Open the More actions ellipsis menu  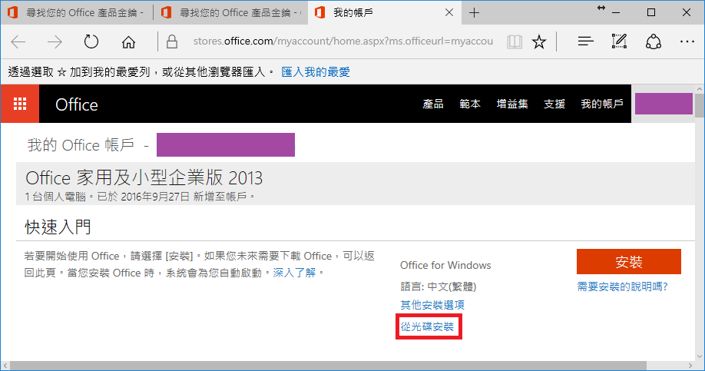tap(687, 41)
